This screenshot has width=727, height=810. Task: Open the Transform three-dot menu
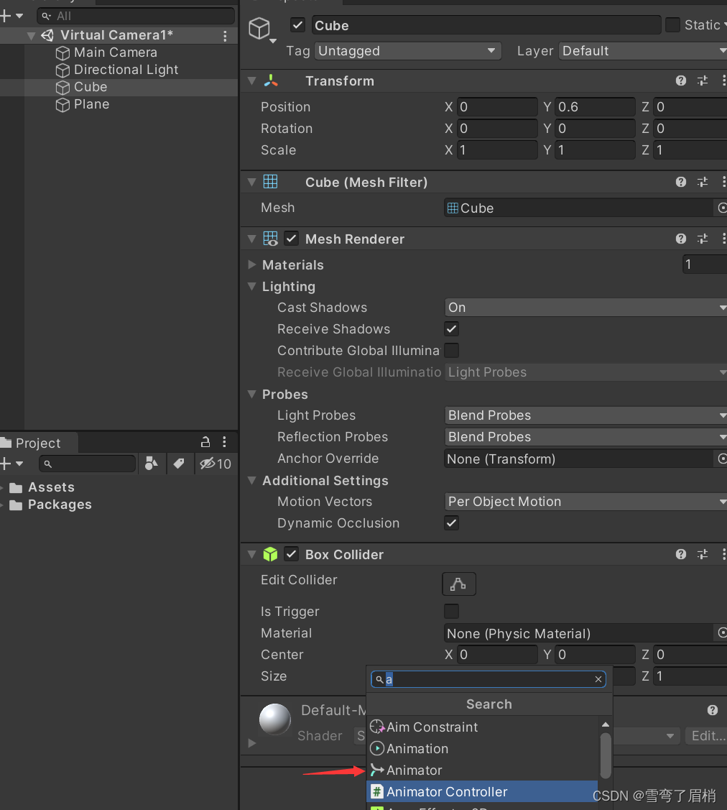[723, 80]
